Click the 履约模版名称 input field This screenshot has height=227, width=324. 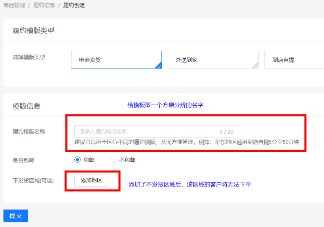(x=156, y=132)
